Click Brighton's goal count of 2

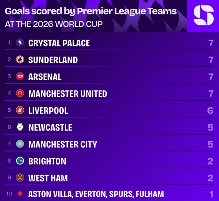(x=211, y=161)
